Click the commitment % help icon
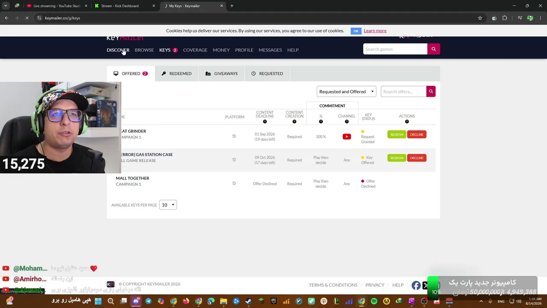The height and width of the screenshot is (308, 547). 321,121
